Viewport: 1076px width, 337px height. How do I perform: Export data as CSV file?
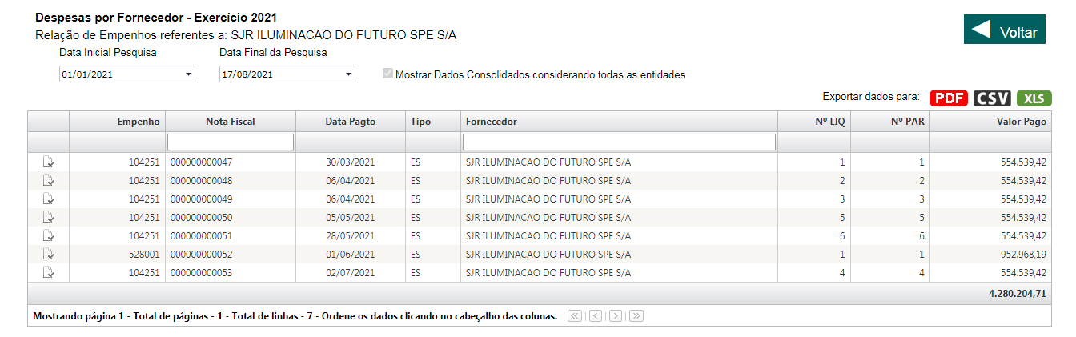(992, 98)
